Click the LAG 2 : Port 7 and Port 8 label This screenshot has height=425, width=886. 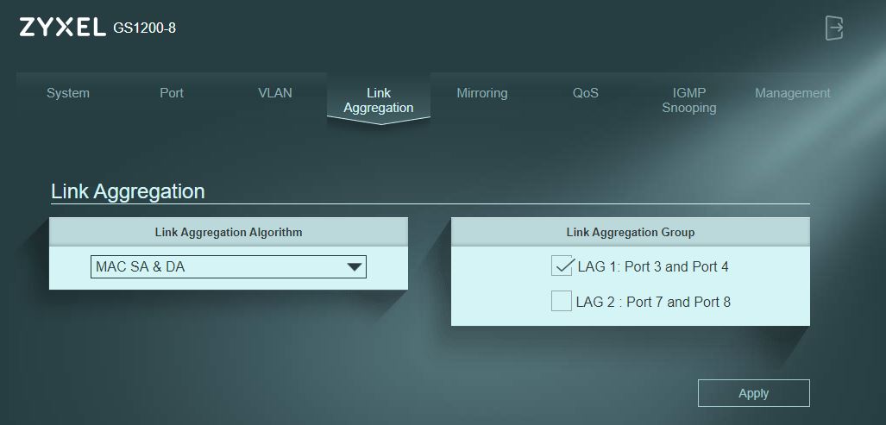click(x=653, y=302)
